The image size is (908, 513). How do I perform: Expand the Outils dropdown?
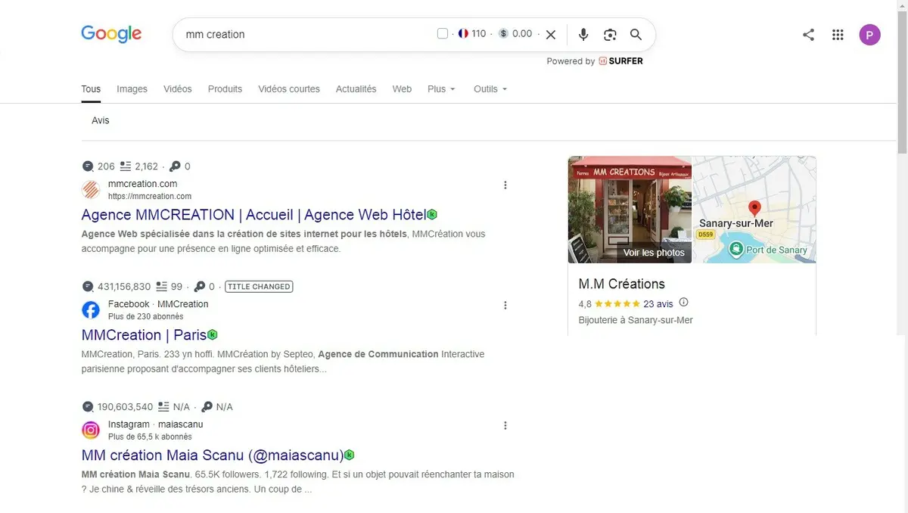(490, 89)
